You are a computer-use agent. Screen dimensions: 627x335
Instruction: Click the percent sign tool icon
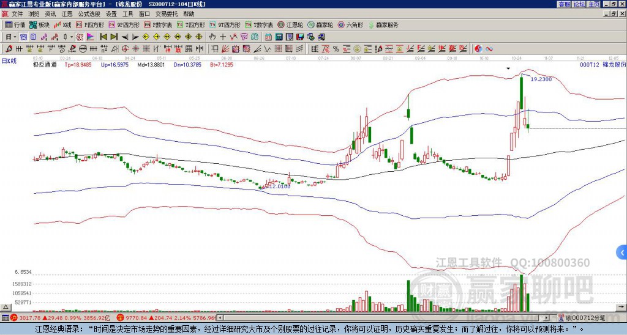point(336,49)
